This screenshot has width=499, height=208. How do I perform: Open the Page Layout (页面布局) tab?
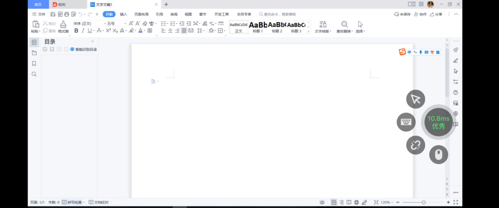[x=141, y=15]
